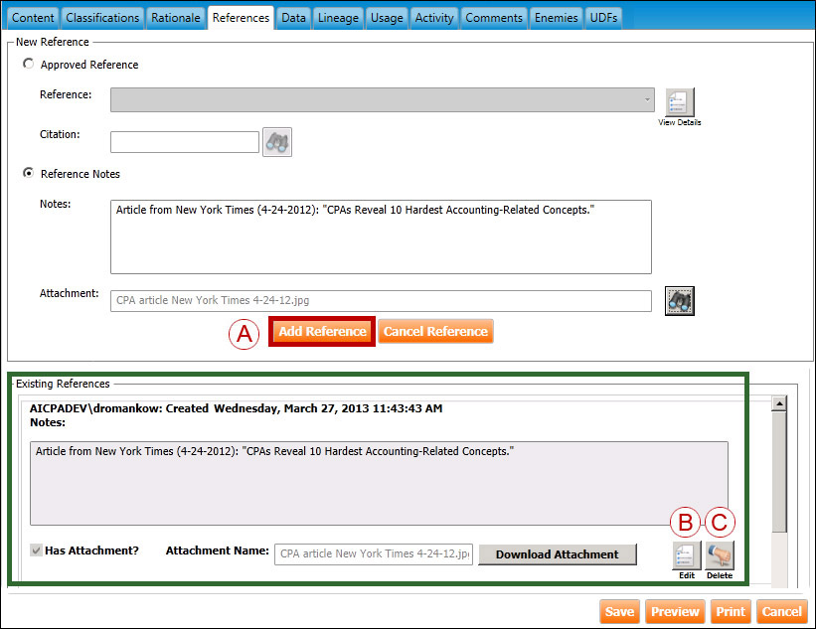Open the Lineage tab
Image resolution: width=816 pixels, height=629 pixels.
tap(338, 18)
